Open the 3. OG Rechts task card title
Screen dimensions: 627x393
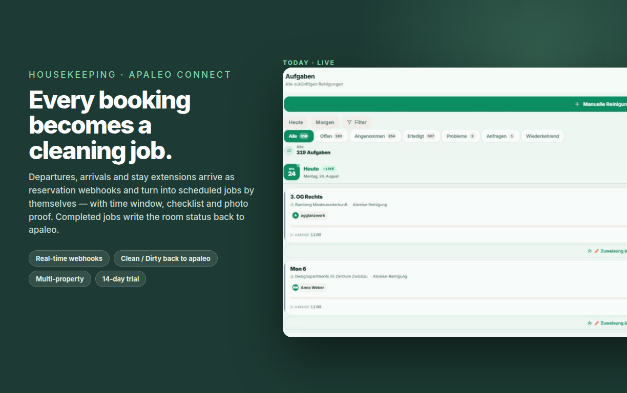pyautogui.click(x=306, y=196)
